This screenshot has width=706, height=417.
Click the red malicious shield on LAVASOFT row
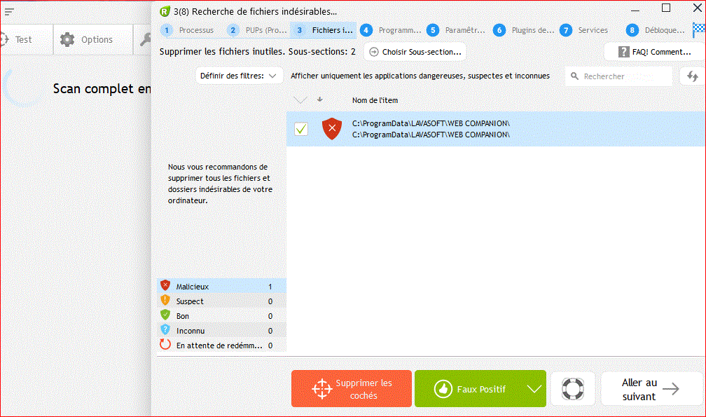[x=332, y=129]
